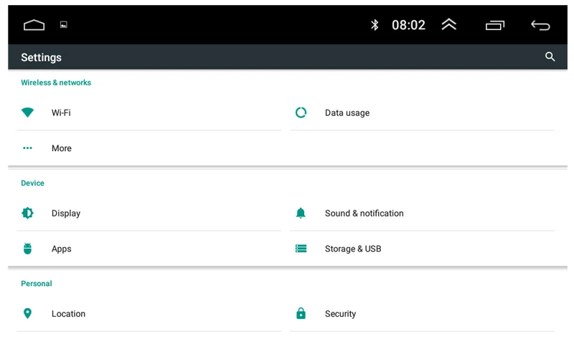Click the Storage & USB bars icon

[x=301, y=249]
